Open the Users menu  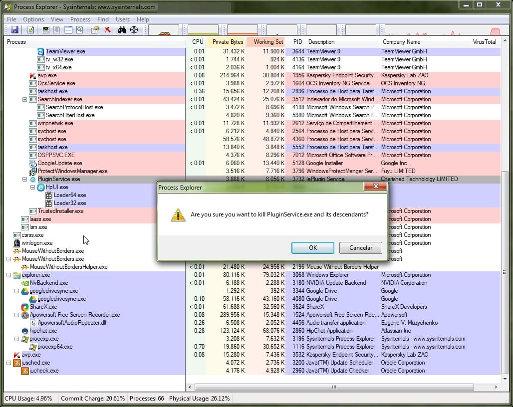tap(123, 19)
